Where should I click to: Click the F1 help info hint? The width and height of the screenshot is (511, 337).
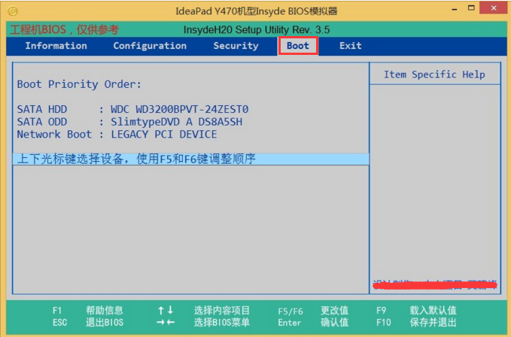tap(87, 311)
